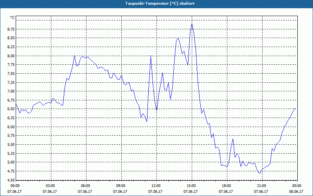Image resolution: width=313 pixels, height=196 pixels.
Task: Click the 09:00 time label
Action: tap(121, 186)
